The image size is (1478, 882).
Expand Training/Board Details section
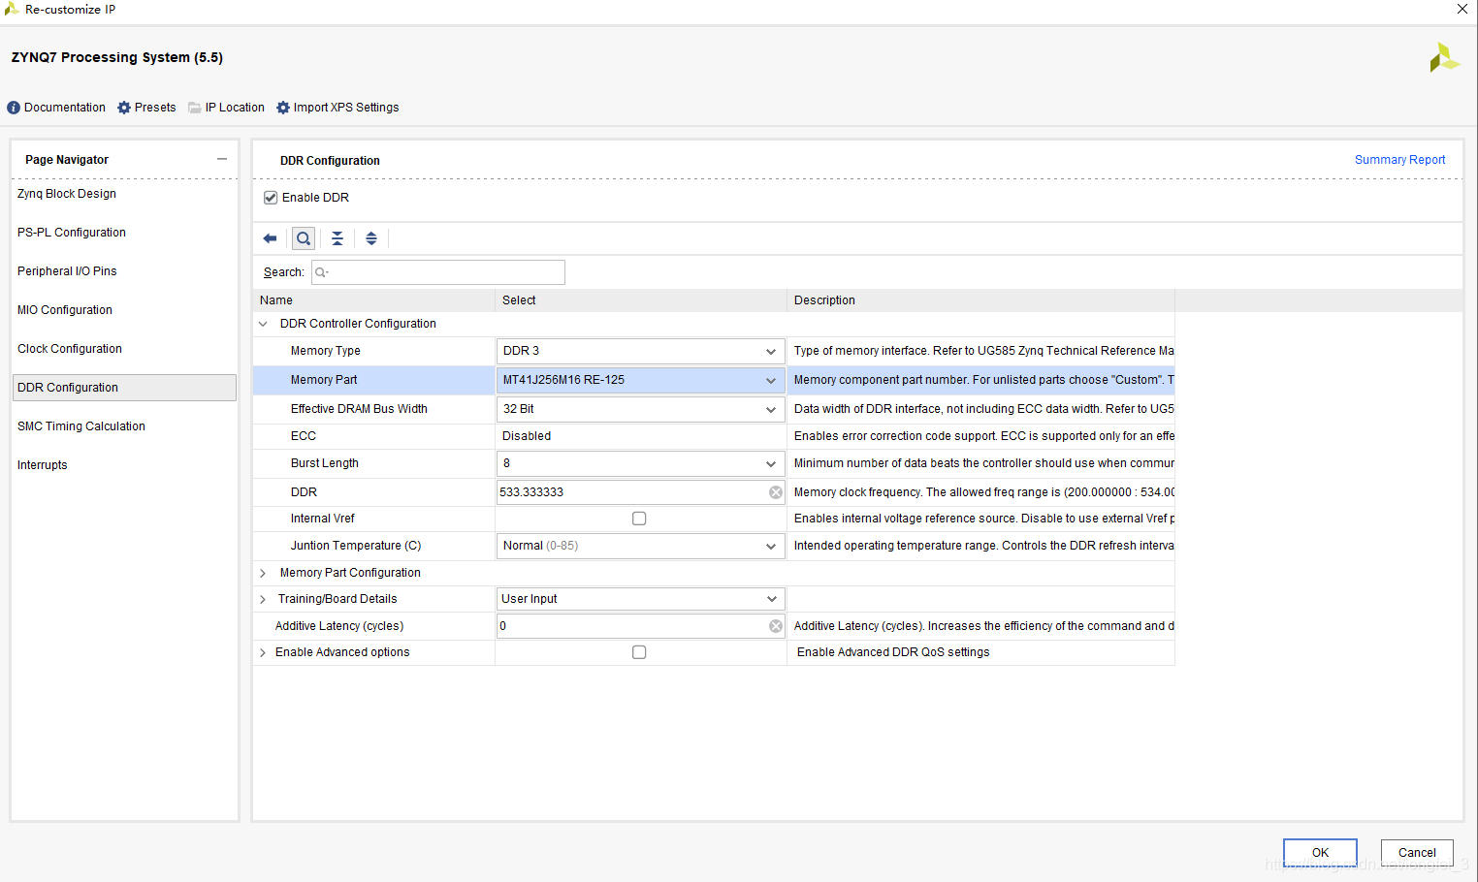[263, 599]
